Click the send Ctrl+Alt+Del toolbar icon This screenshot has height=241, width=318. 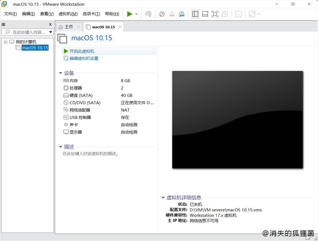148,14
